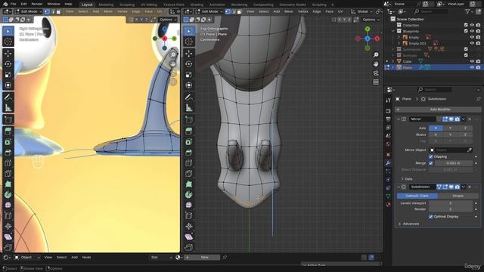The width and height of the screenshot is (484, 272).
Task: Uncheck the Blueprints collection exclude checkbox
Action: (x=466, y=31)
